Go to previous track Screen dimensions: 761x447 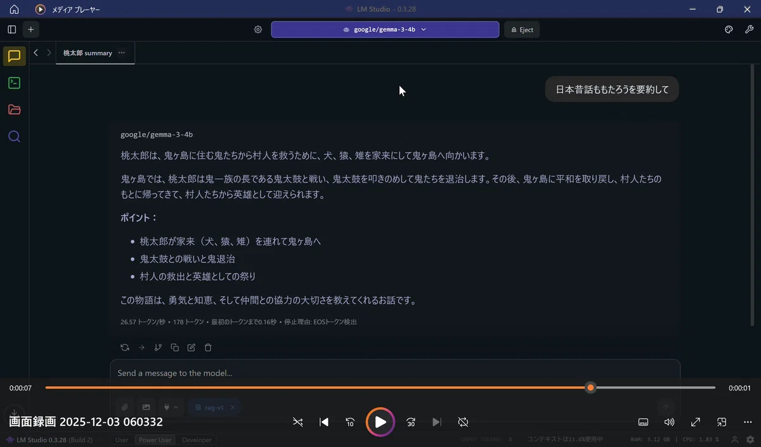[323, 422]
